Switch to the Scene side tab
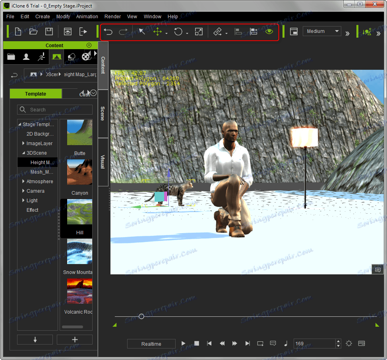The image size is (387, 360). click(x=103, y=113)
